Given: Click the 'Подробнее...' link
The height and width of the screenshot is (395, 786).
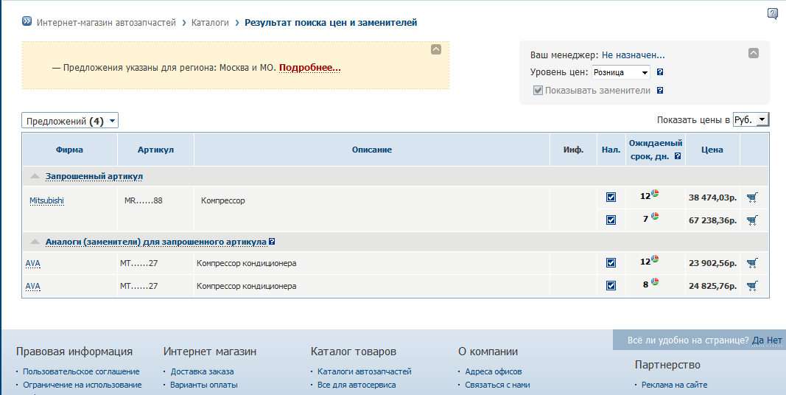Looking at the screenshot, I should point(309,68).
